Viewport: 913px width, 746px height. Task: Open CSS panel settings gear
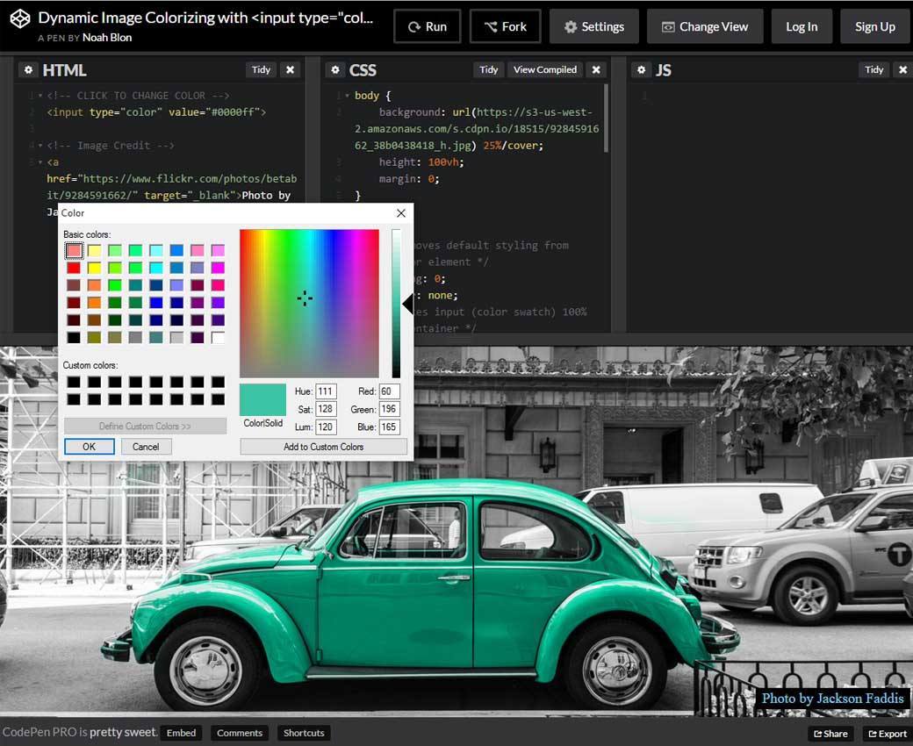(x=335, y=70)
